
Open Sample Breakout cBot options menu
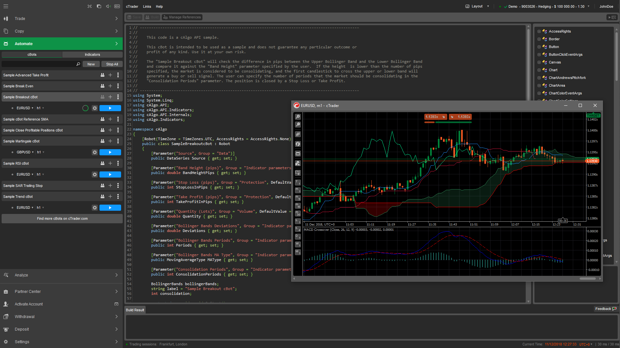(118, 97)
